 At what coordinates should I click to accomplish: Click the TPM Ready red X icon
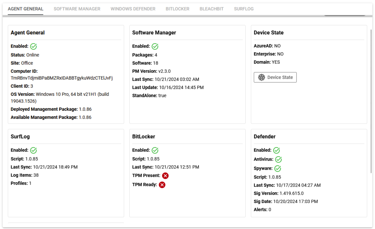pyautogui.click(x=162, y=185)
